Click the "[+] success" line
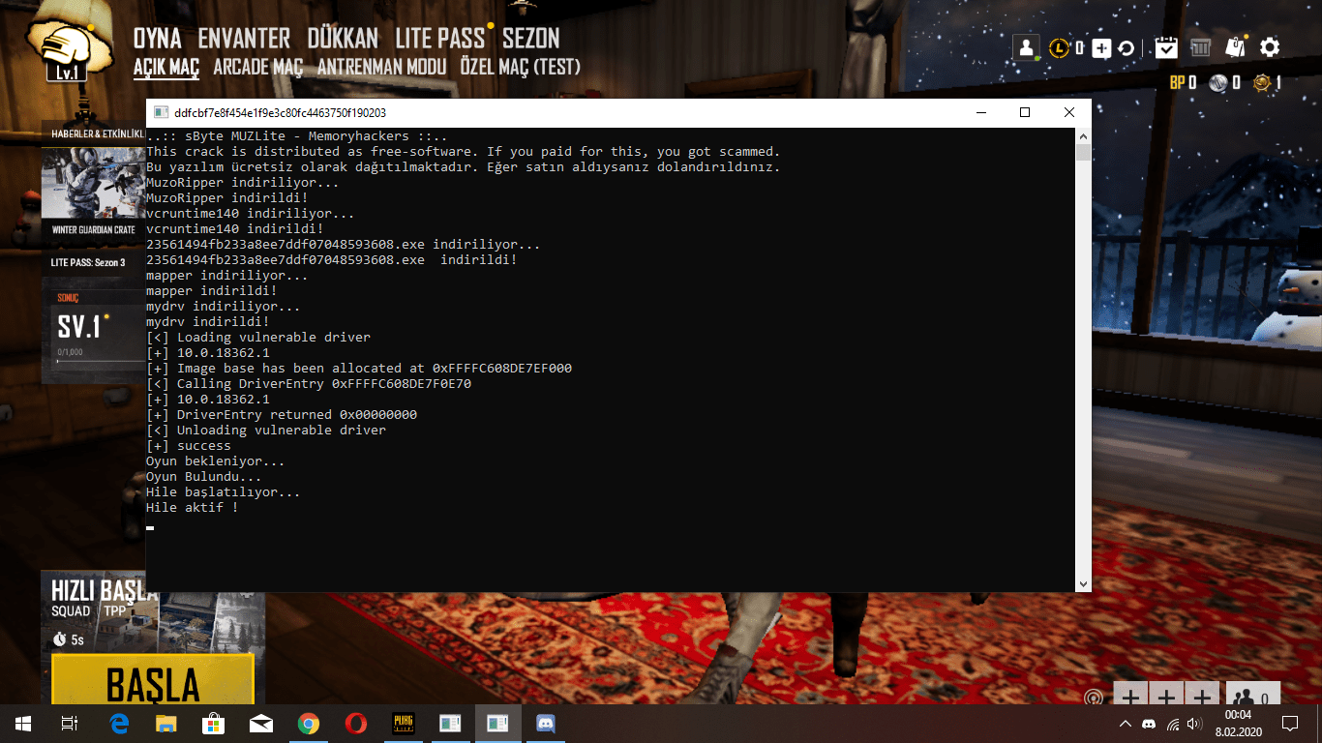The width and height of the screenshot is (1322, 743). pyautogui.click(x=189, y=446)
